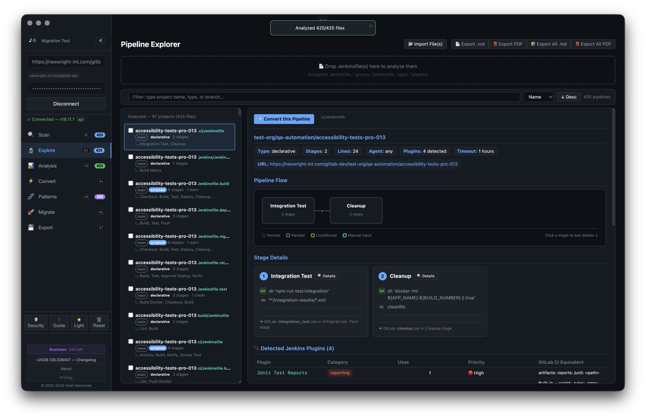Click the Export All .md package icon
The width and height of the screenshot is (646, 419).
tap(532, 44)
